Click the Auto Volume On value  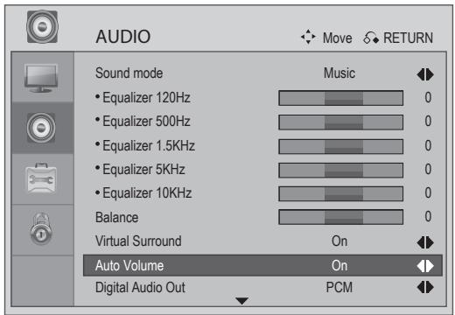[339, 266]
